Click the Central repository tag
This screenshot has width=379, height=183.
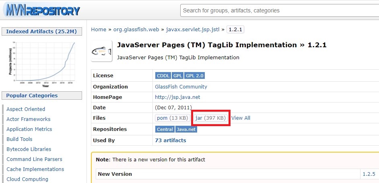pyautogui.click(x=165, y=129)
